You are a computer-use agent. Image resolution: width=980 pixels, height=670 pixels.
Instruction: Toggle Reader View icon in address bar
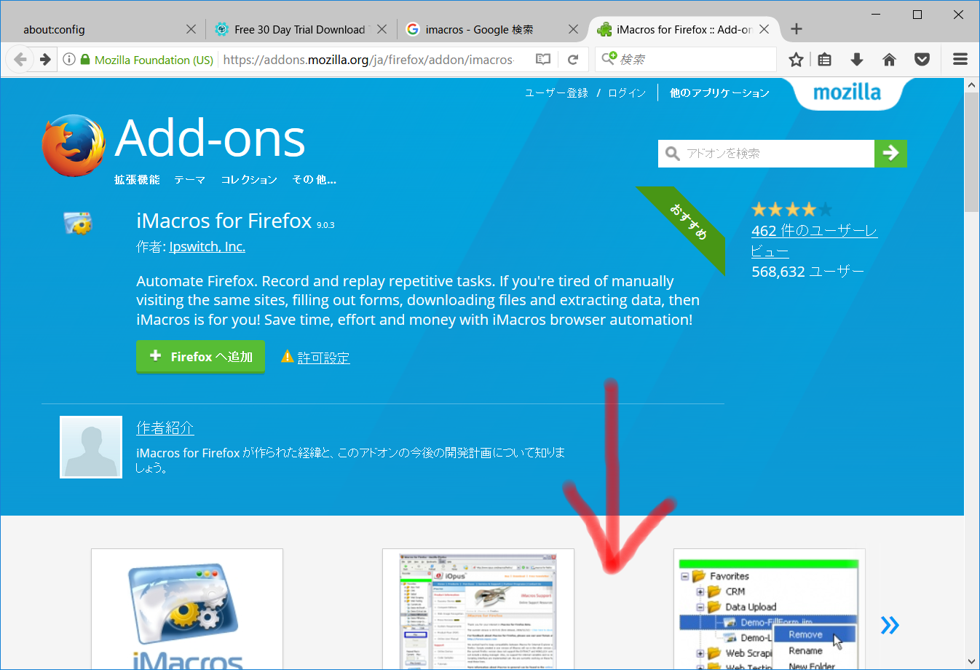543,60
